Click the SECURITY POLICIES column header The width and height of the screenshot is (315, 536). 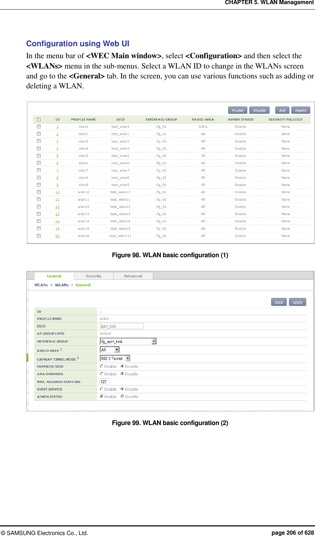286,120
